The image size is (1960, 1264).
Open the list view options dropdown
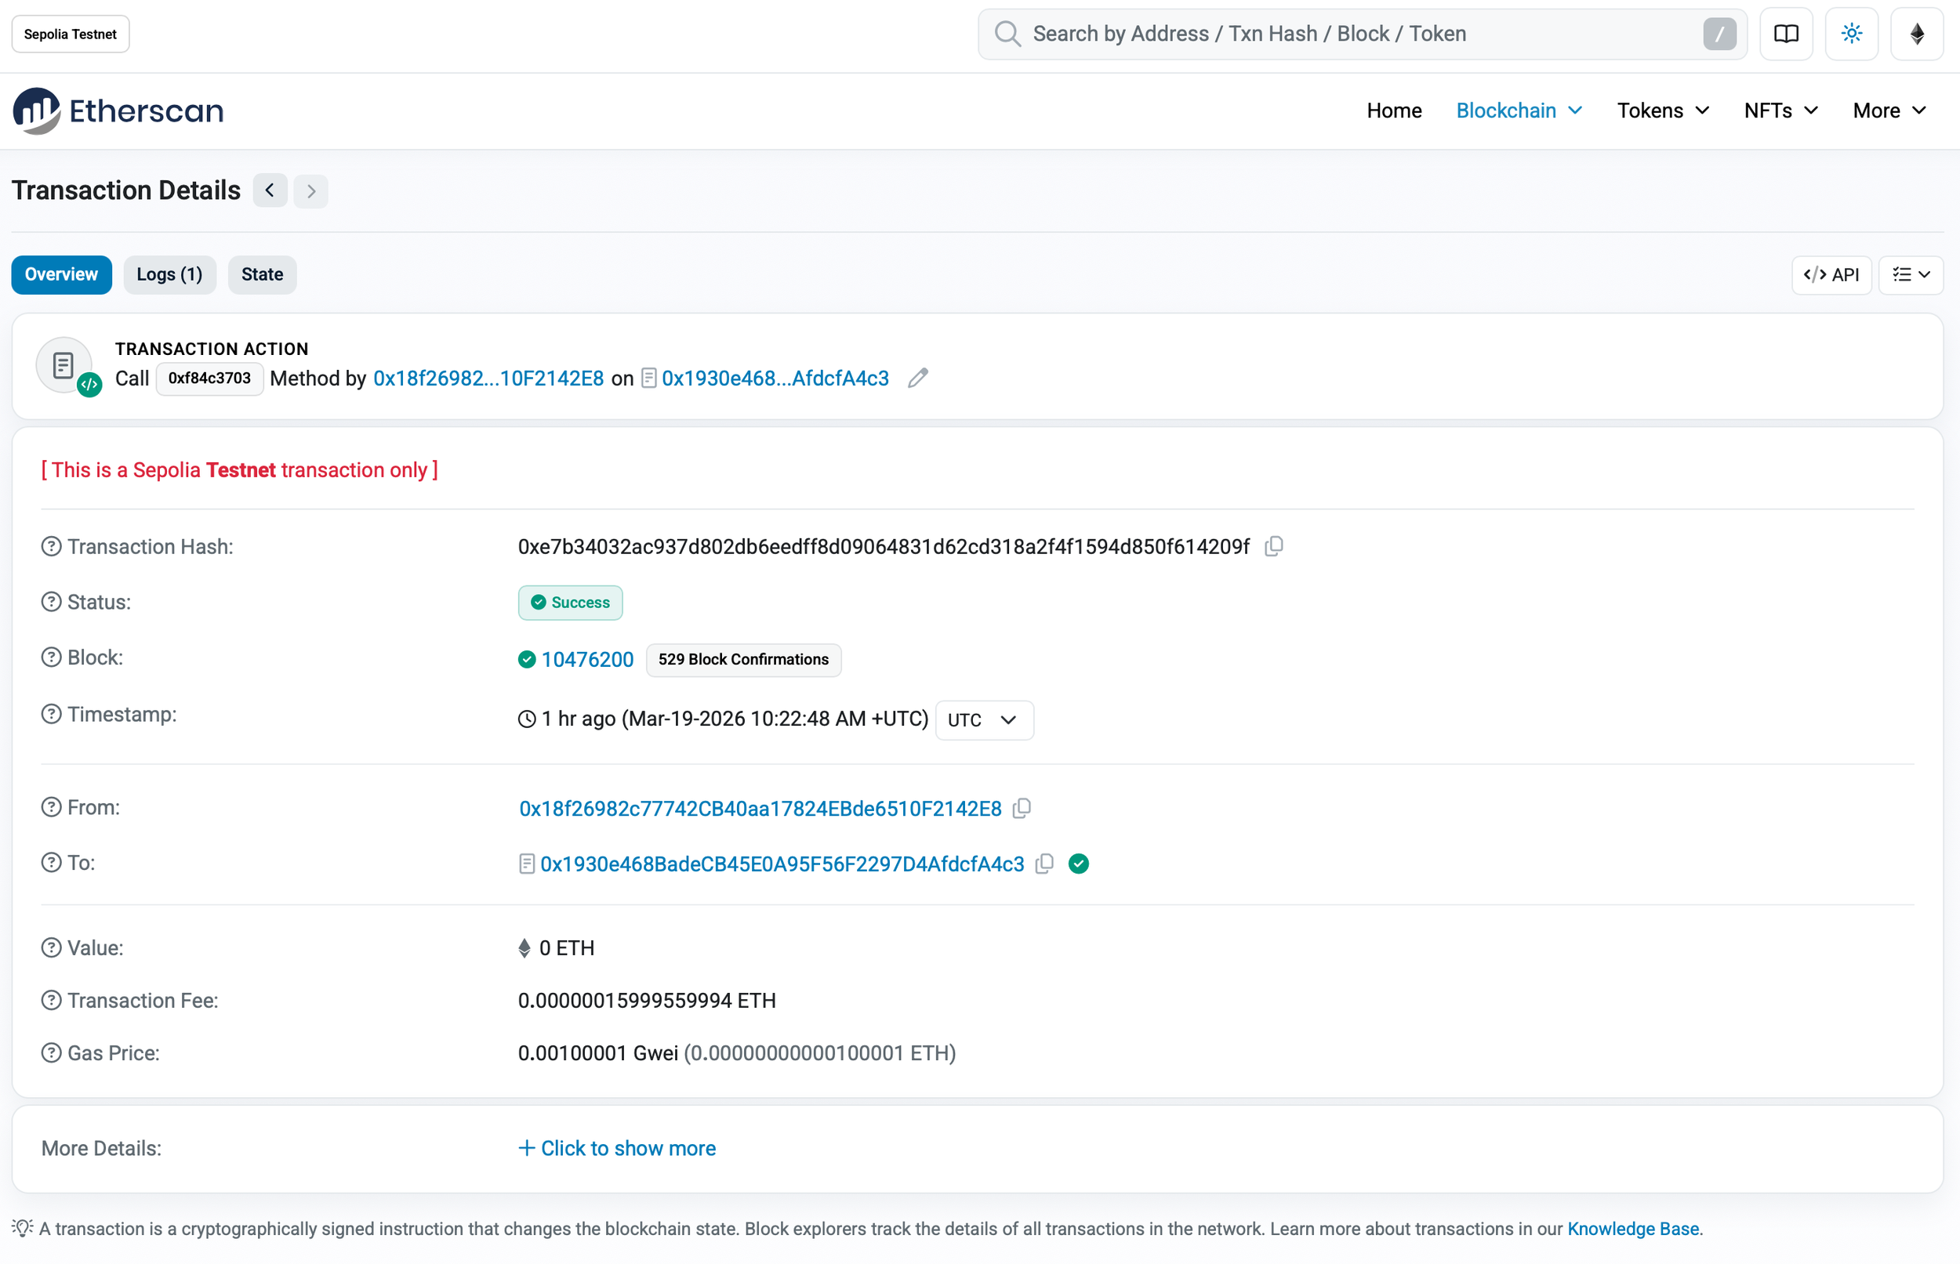1910,274
